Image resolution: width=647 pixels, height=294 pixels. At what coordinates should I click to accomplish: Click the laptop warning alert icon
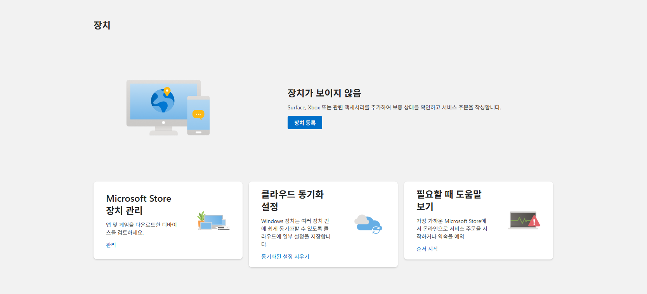[x=524, y=220]
